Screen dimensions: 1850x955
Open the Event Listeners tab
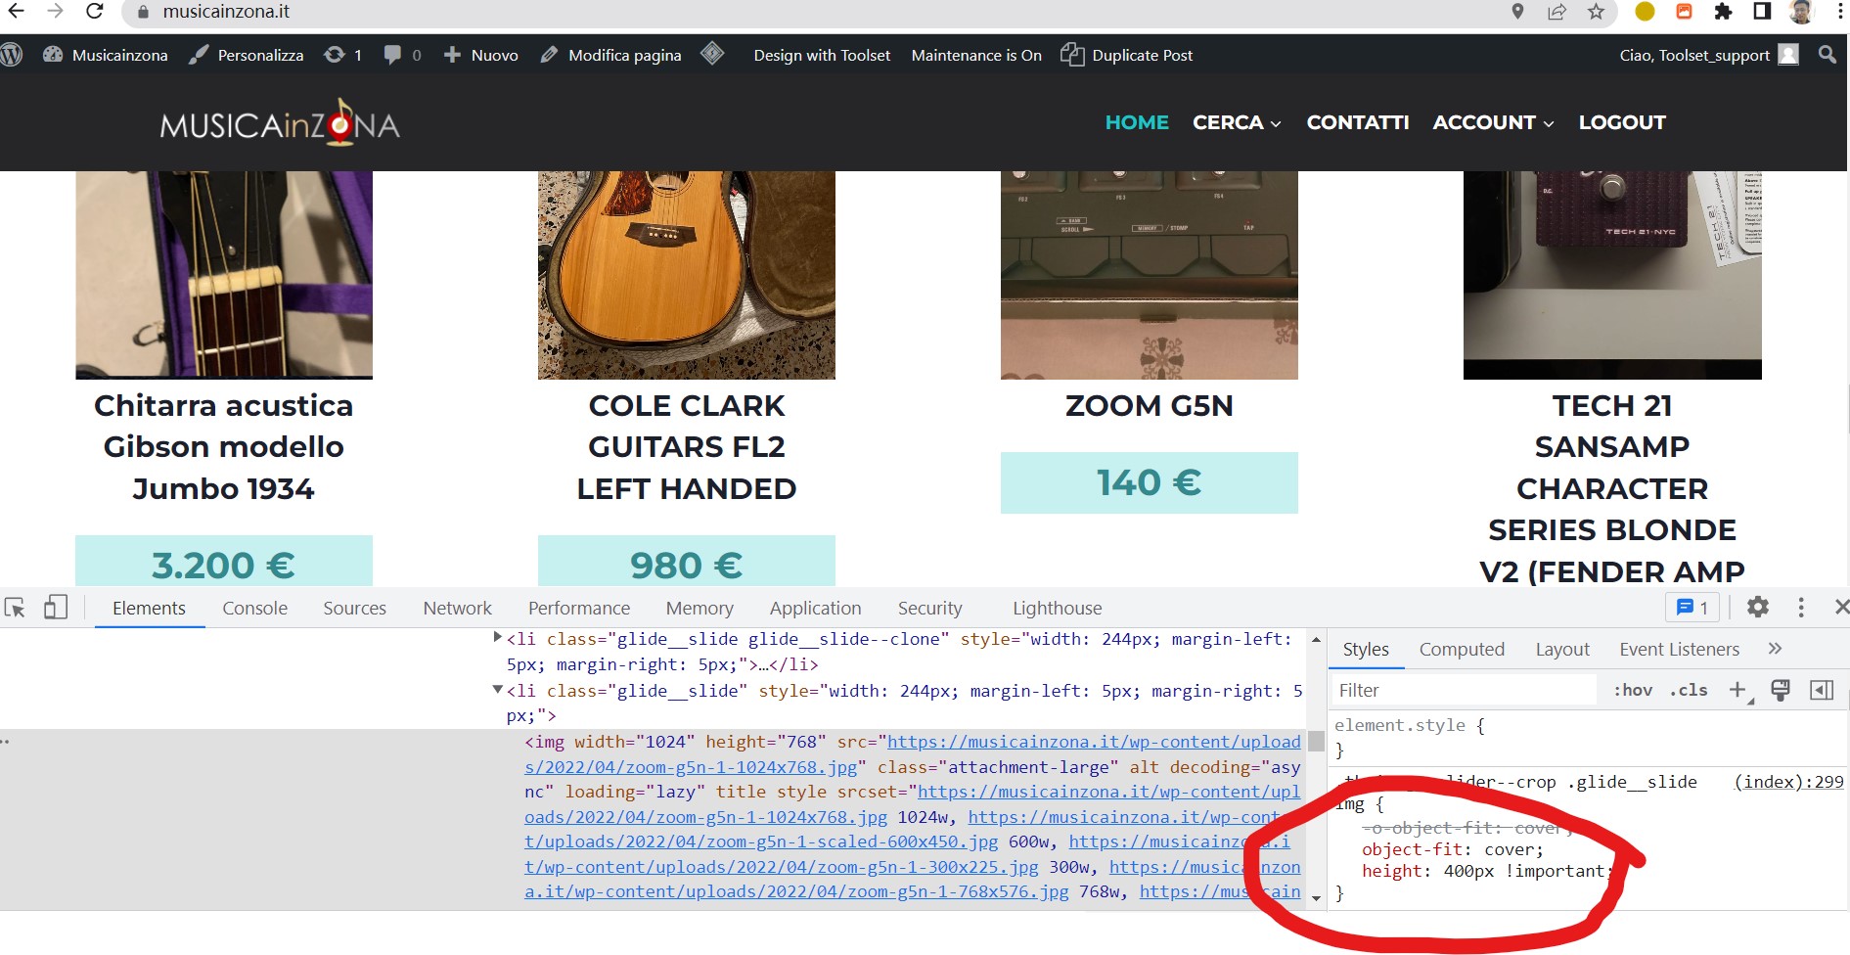[1679, 649]
